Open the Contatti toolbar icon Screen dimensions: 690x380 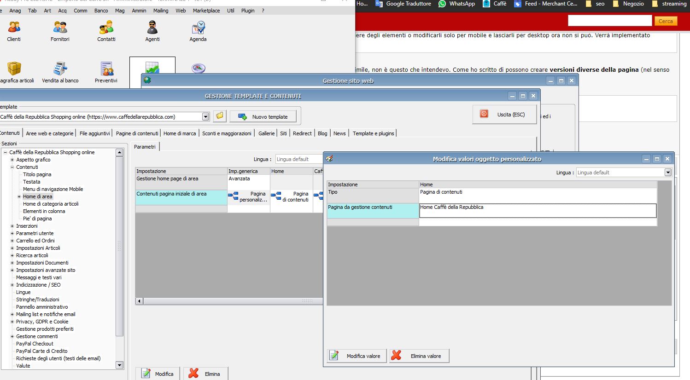tap(106, 31)
